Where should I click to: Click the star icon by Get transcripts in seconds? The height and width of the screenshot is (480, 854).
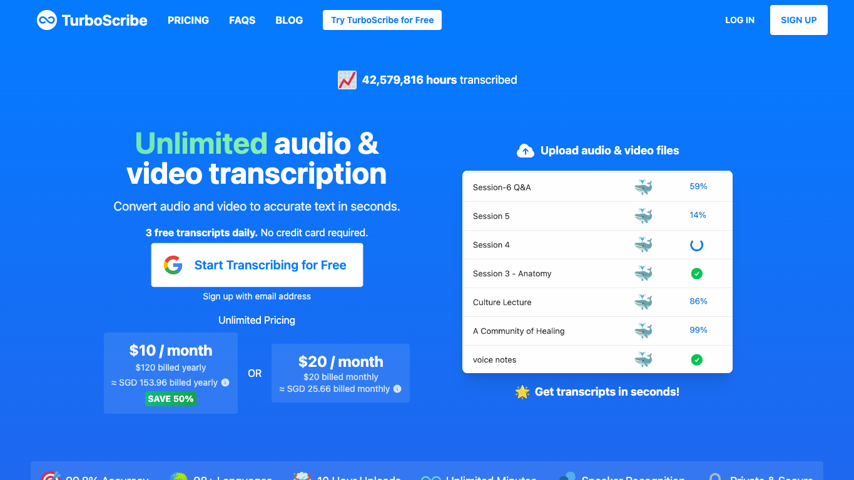click(x=522, y=392)
